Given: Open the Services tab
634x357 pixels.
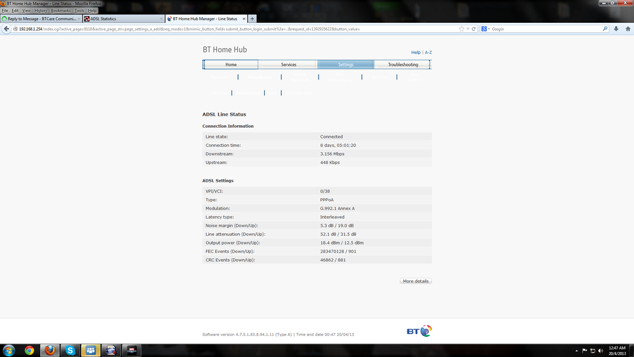Looking at the screenshot, I should [x=288, y=64].
